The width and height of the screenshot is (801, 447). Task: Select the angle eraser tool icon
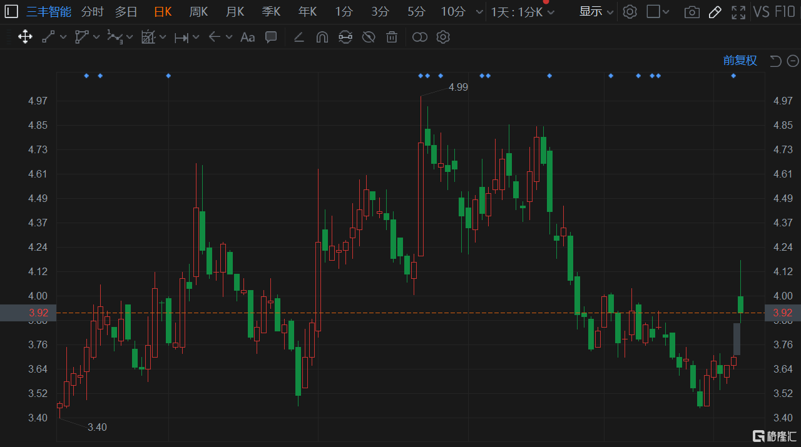click(x=299, y=37)
